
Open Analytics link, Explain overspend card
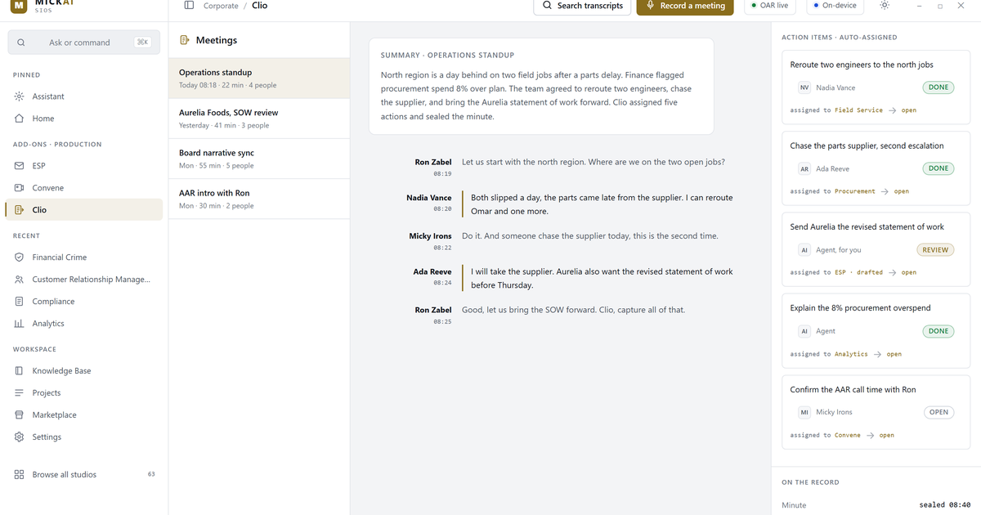pyautogui.click(x=851, y=354)
